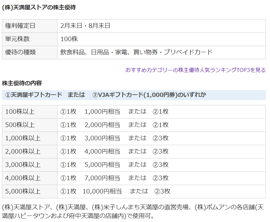Image resolution: width=270 pixels, height=222 pixels.
Task: Click the 5,000株以上 row label
Action: tap(30, 191)
